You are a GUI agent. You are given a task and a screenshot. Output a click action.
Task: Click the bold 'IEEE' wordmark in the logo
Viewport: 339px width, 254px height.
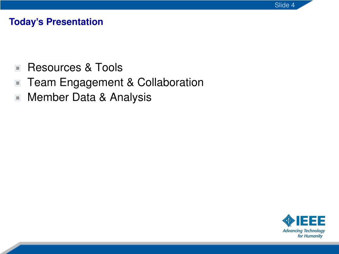(311, 221)
